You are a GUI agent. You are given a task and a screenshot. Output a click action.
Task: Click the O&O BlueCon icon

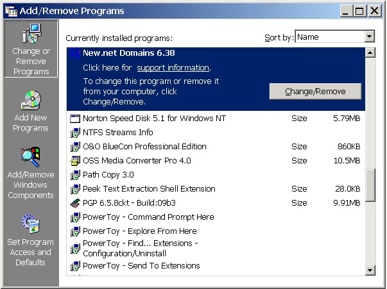coord(75,147)
